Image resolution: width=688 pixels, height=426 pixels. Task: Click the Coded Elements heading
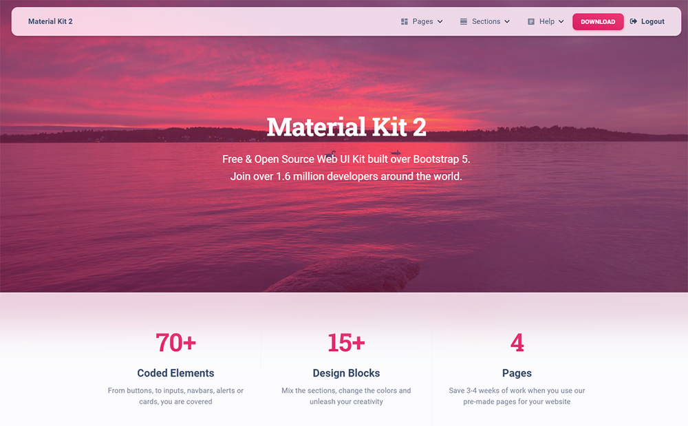point(175,373)
